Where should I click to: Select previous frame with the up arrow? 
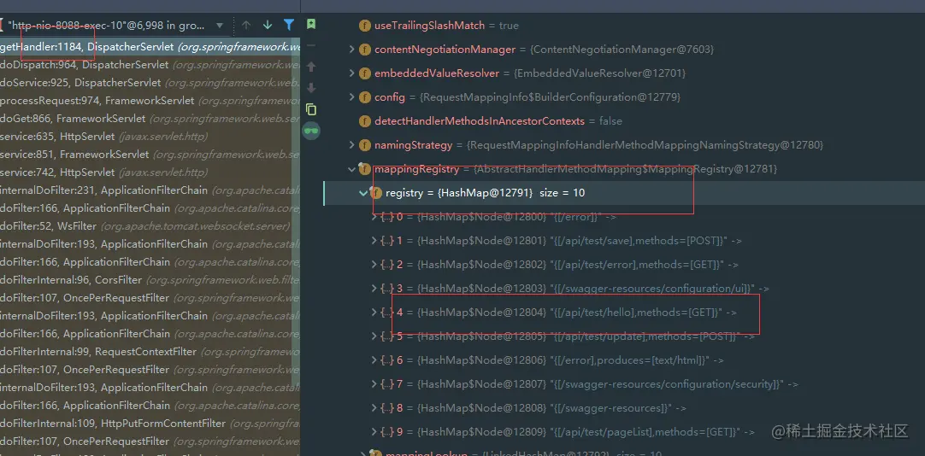246,26
